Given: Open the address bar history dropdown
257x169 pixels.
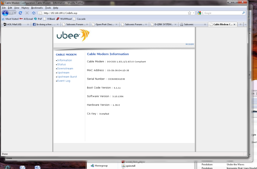Looking at the screenshot, I should pos(194,13).
